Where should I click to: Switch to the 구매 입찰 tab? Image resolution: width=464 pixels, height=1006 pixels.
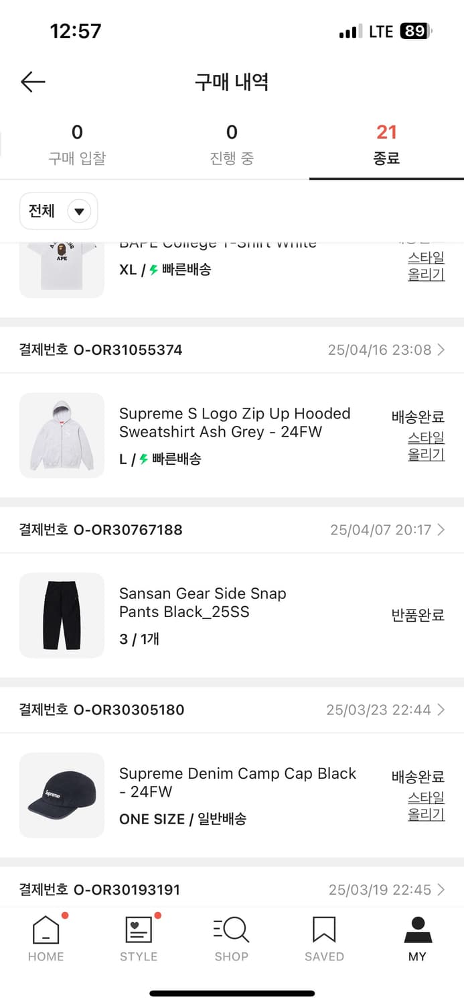[77, 145]
